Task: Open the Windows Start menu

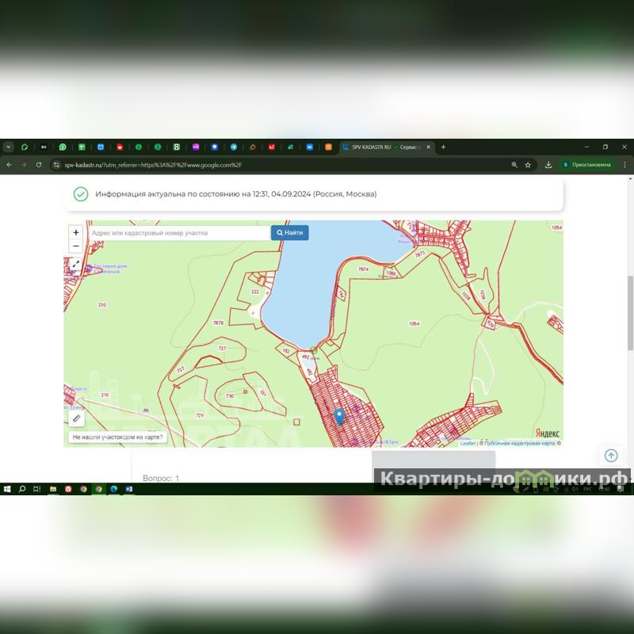Action: click(x=7, y=489)
